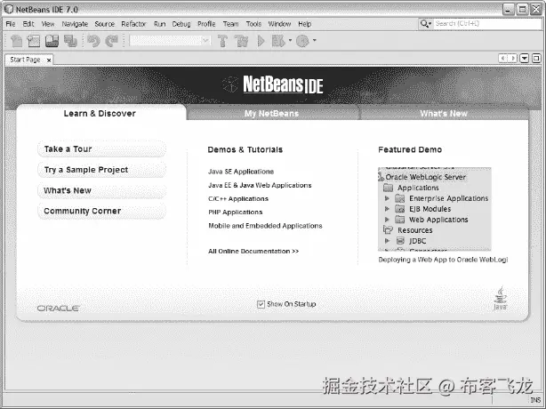Open the File menu
The width and height of the screenshot is (546, 409).
tap(11, 24)
